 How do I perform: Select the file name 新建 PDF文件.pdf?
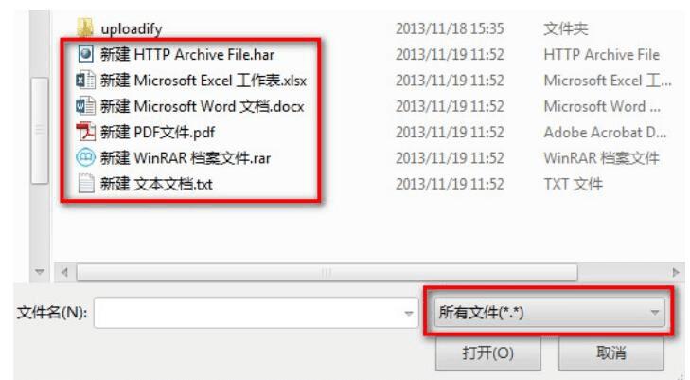[x=157, y=132]
